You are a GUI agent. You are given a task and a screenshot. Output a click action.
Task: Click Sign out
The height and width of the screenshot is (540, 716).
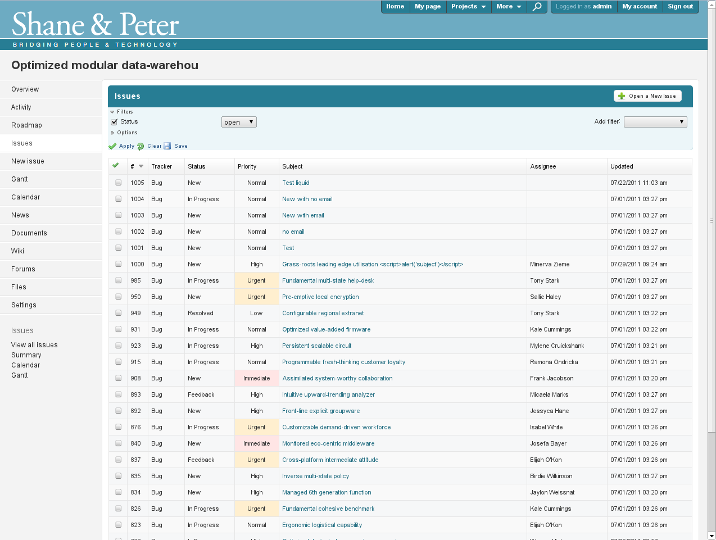pos(681,7)
